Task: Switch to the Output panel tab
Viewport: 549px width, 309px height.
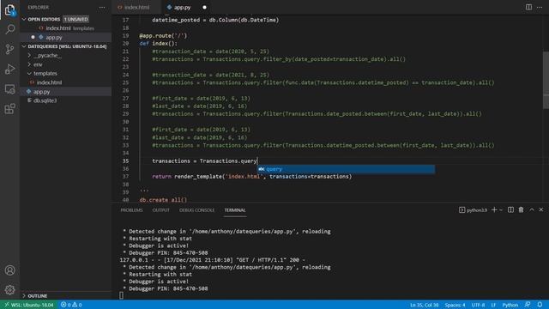Action: [160, 210]
